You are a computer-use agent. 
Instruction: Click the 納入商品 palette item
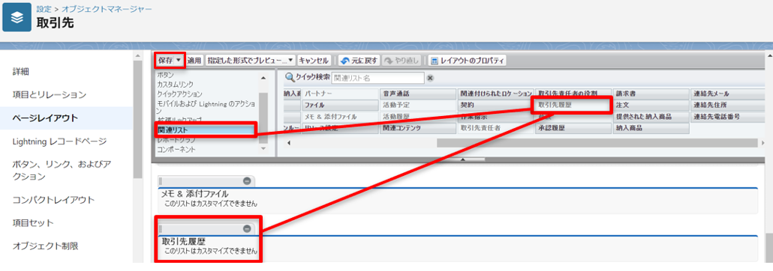[x=651, y=128]
